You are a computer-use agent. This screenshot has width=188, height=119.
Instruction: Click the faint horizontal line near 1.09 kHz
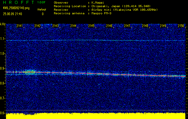coord(96,40)
